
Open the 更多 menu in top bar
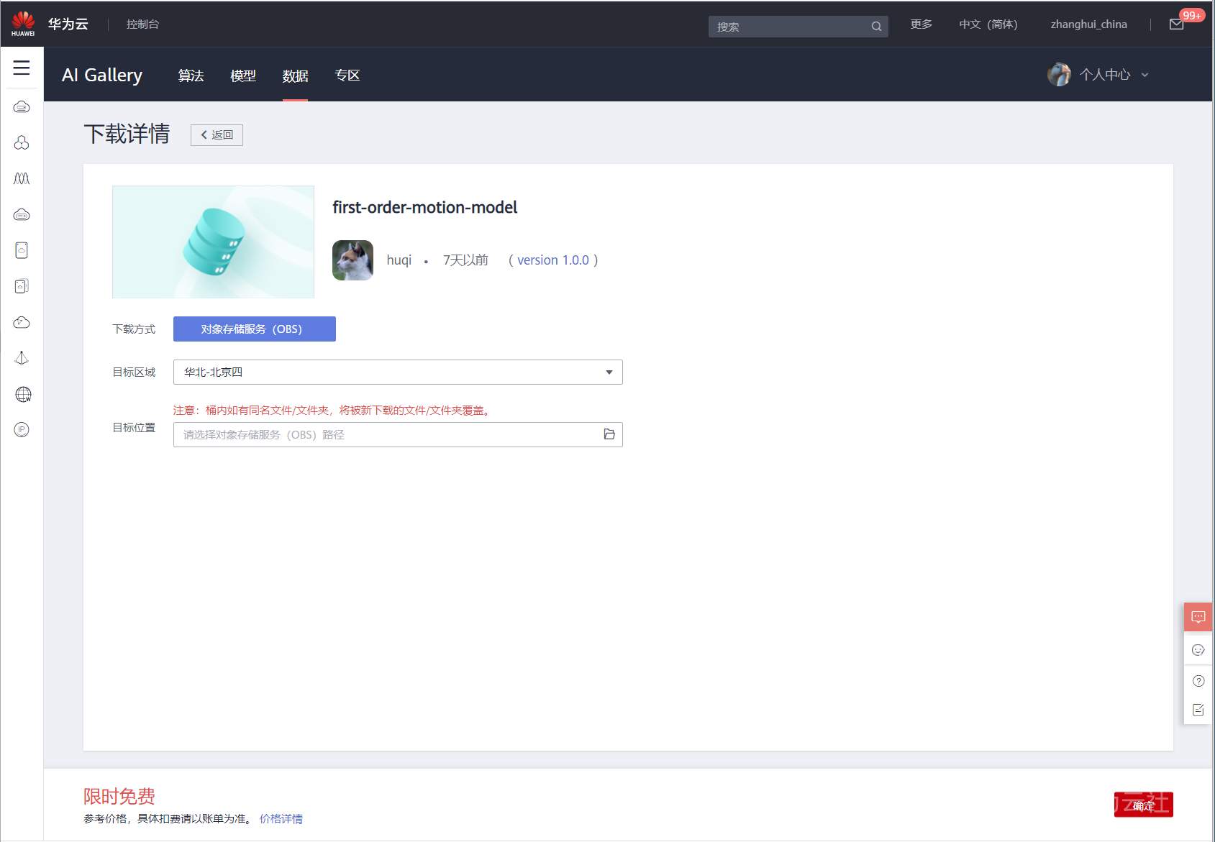tap(922, 24)
